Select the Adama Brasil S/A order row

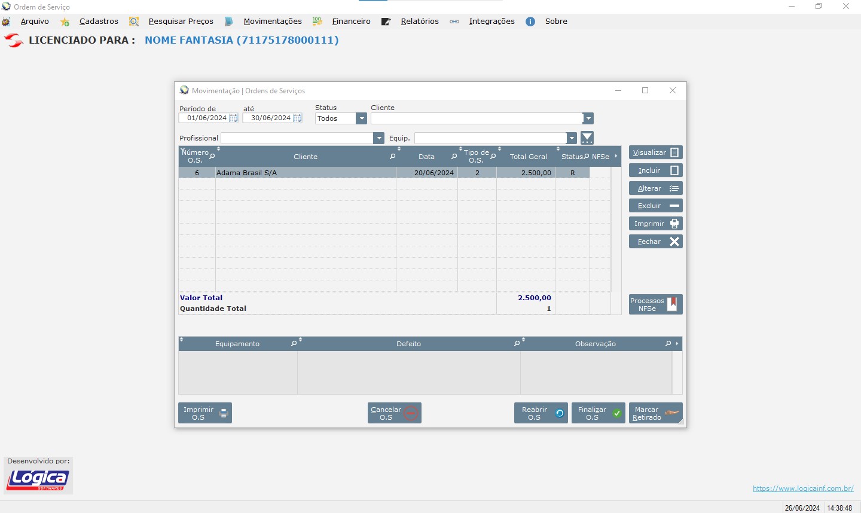point(305,173)
